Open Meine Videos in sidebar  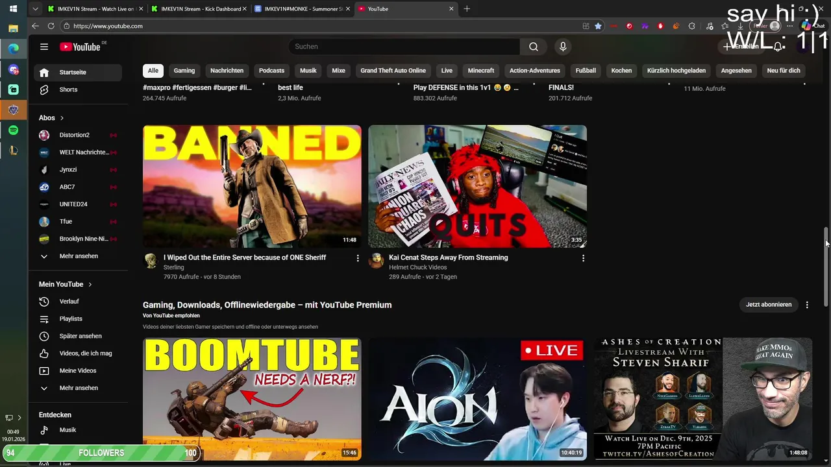pos(78,370)
